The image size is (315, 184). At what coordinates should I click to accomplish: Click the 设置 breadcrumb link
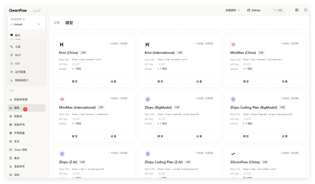57,23
